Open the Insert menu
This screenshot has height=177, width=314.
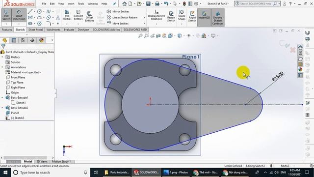pos(71,3)
